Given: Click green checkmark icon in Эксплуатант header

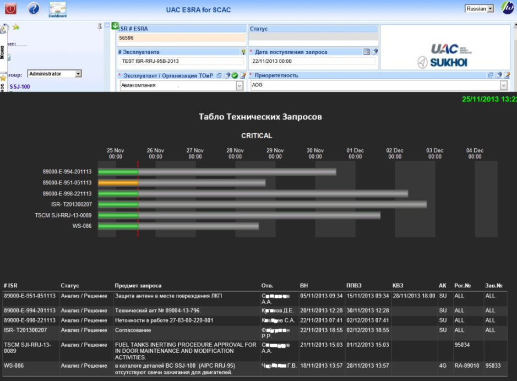Looking at the screenshot, I should (x=235, y=75).
